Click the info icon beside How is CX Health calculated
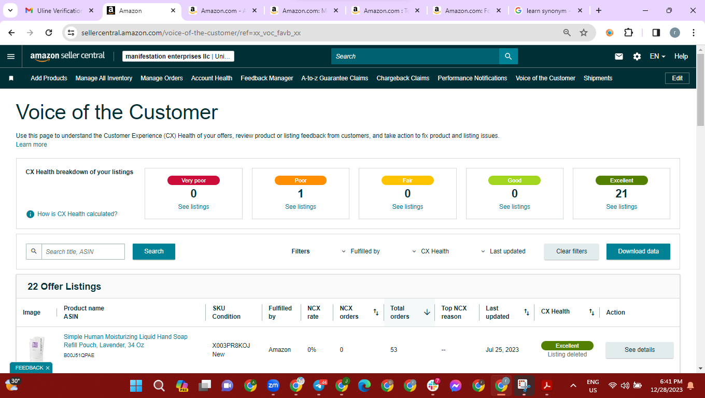This screenshot has width=705, height=398. coord(30,214)
